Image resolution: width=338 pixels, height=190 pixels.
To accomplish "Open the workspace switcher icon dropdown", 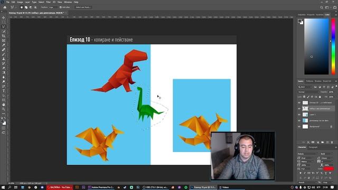I will click(327, 7).
